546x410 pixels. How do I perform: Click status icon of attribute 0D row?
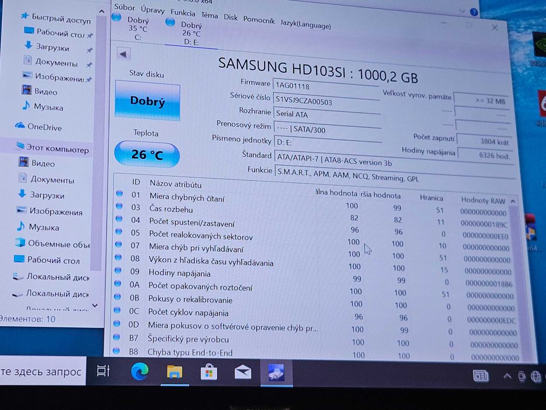coord(117,323)
